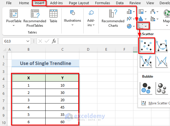
Task: Insert a Table from the ribbon
Action: click(53, 16)
